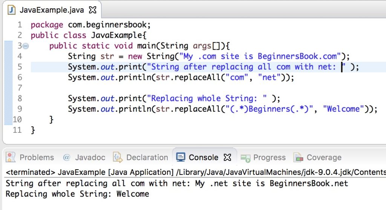Click line number 9 in the gutter
The image size is (386, 210).
coord(20,109)
